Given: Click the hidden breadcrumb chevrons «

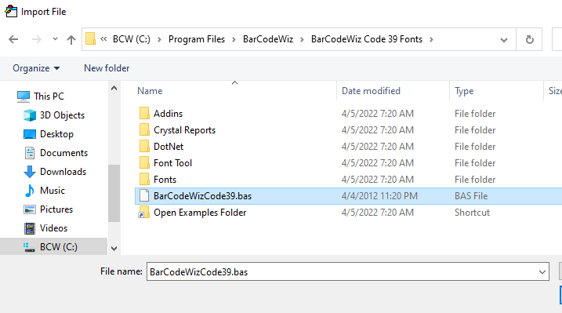Looking at the screenshot, I should (x=103, y=38).
